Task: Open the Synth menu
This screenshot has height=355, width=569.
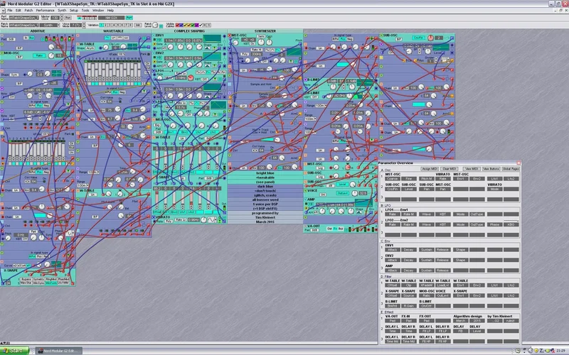Action: coord(62,11)
